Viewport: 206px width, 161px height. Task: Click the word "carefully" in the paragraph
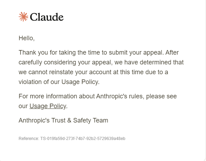[x=30, y=62]
